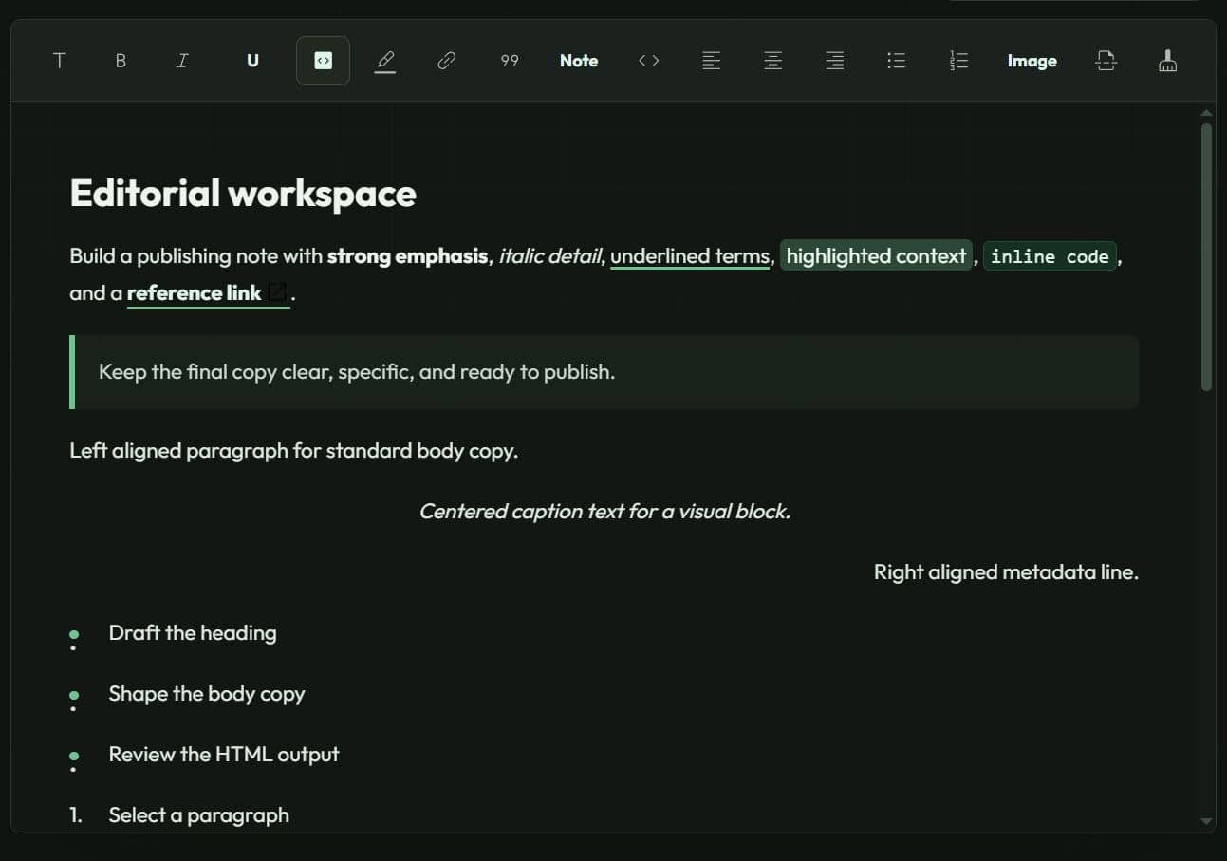Viewport: 1227px width, 861px height.
Task: Click the external link icon after reference link
Action: (x=276, y=292)
